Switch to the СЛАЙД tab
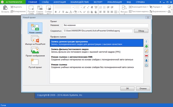Viewport: 173px width, 107px height. click(x=45, y=2)
